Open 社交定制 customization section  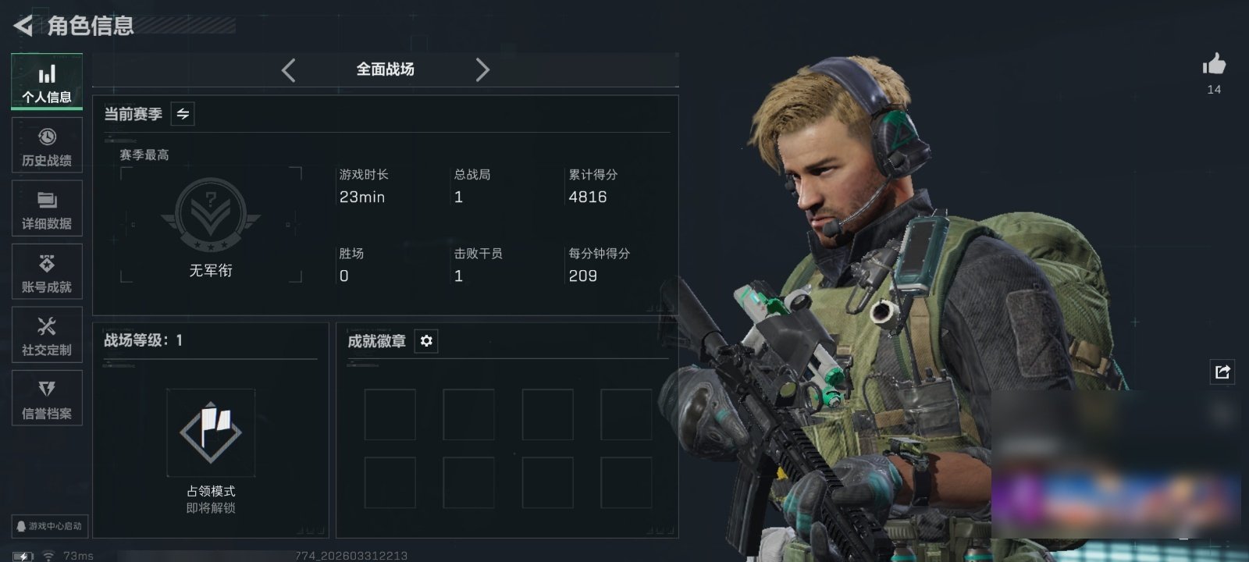[x=47, y=335]
